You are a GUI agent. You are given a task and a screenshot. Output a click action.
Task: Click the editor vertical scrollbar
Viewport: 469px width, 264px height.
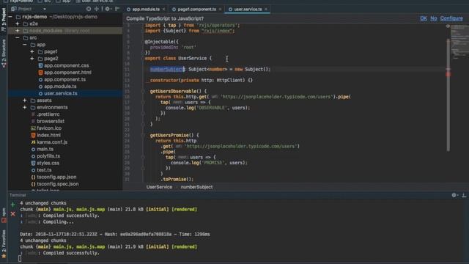pos(448,95)
